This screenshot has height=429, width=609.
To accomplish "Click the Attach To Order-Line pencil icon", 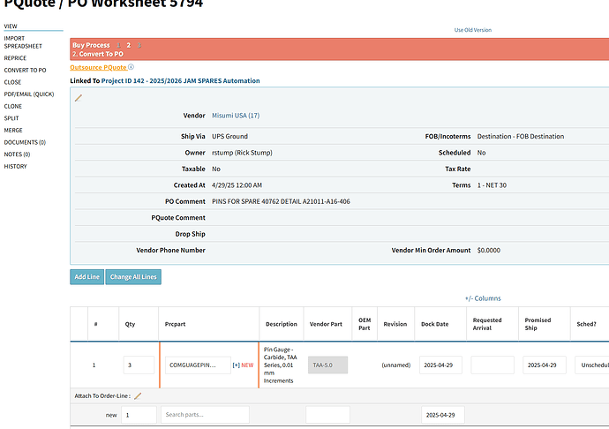I will pos(138,396).
